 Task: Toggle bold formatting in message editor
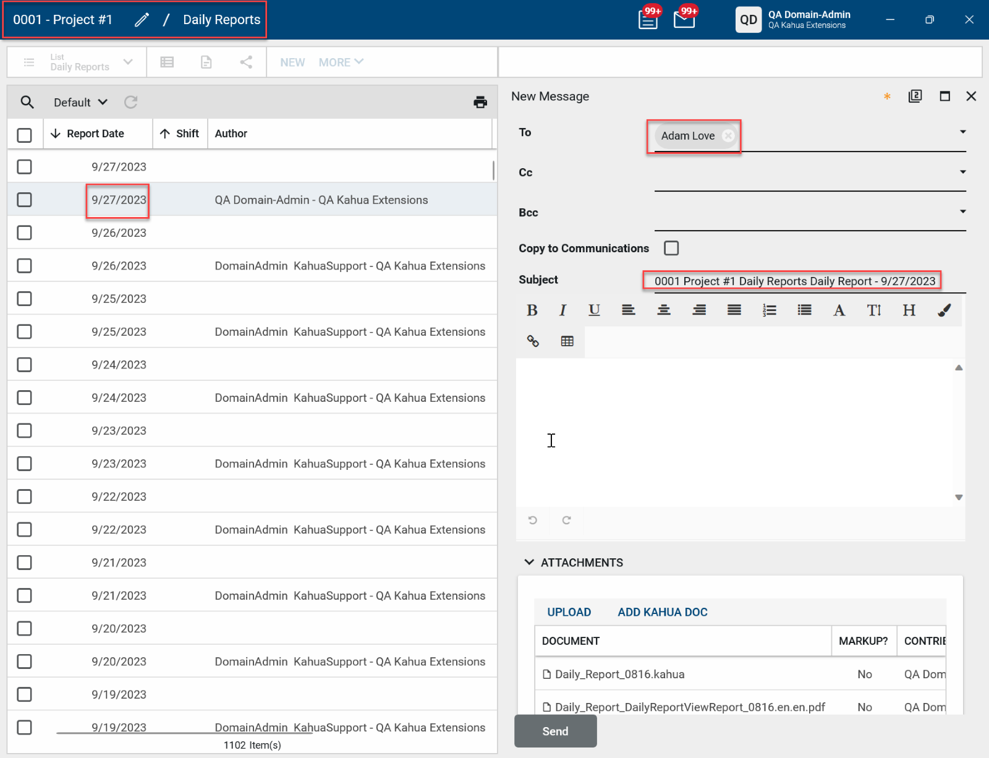click(532, 310)
